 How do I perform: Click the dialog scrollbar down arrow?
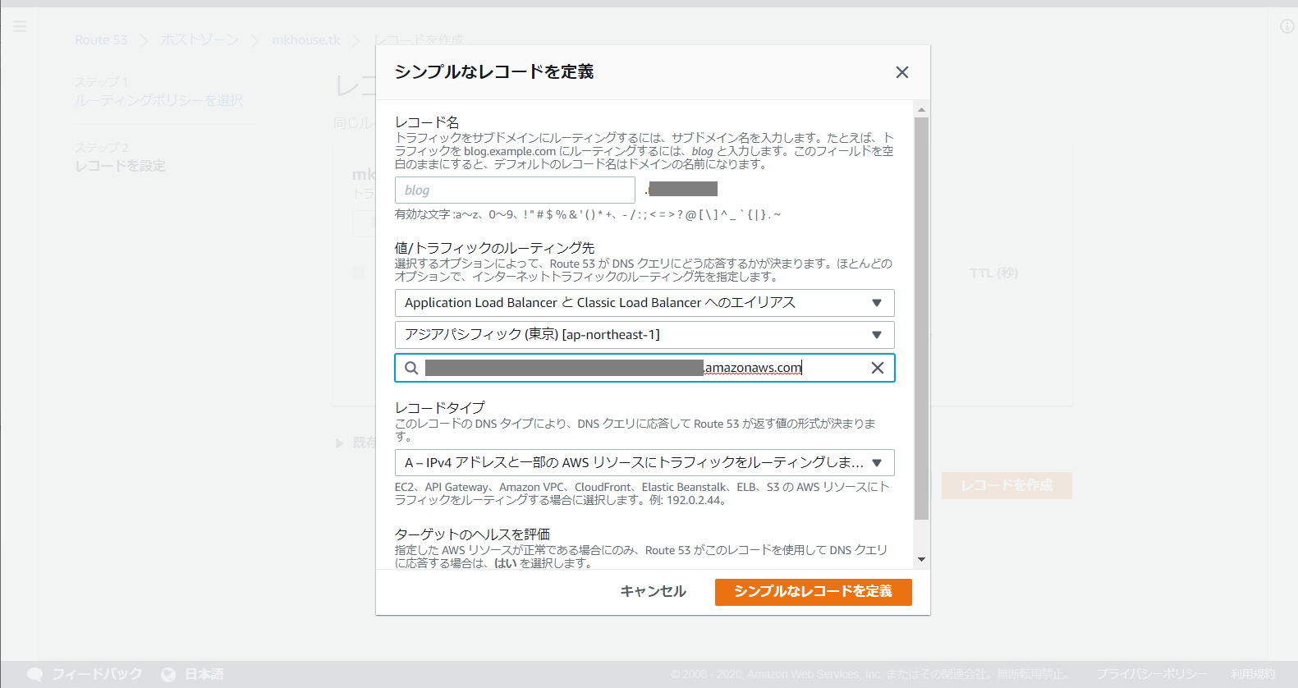coord(921,560)
